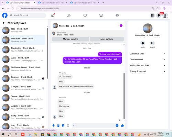172x137 pixels.
Task: Click the message input field Aa
Action: [94, 126]
